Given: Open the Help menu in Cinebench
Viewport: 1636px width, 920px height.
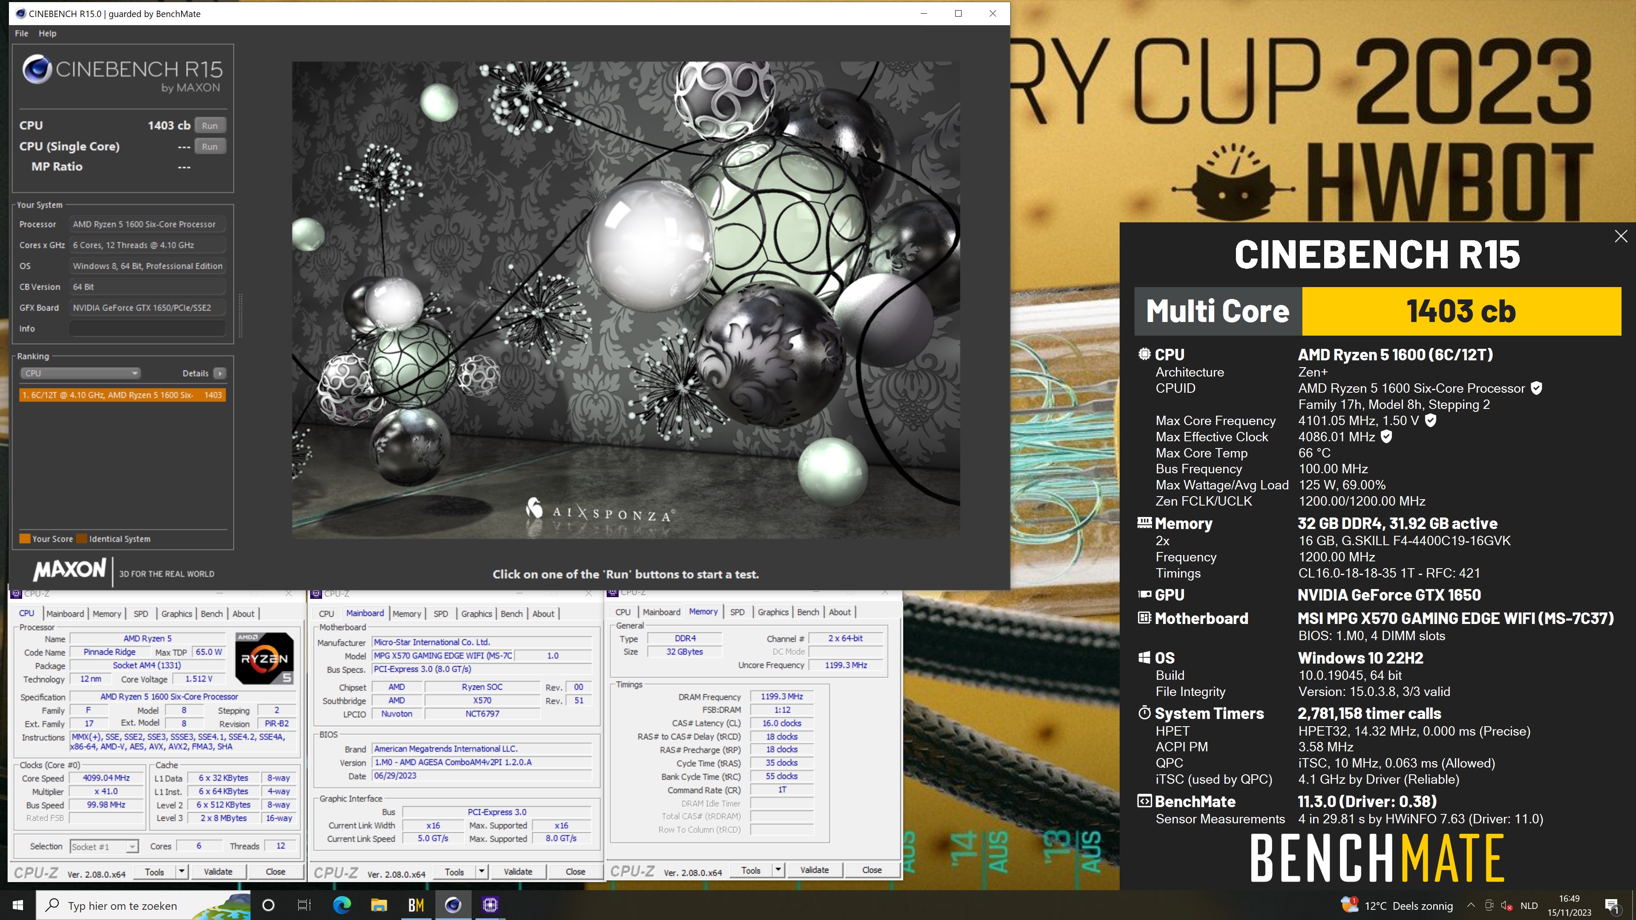Looking at the screenshot, I should (47, 33).
